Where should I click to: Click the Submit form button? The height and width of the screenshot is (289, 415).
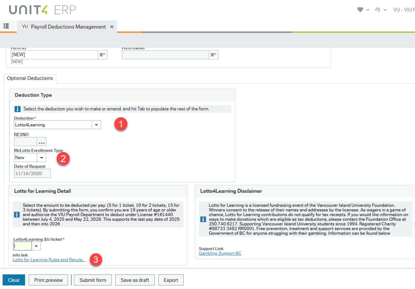coord(93,280)
